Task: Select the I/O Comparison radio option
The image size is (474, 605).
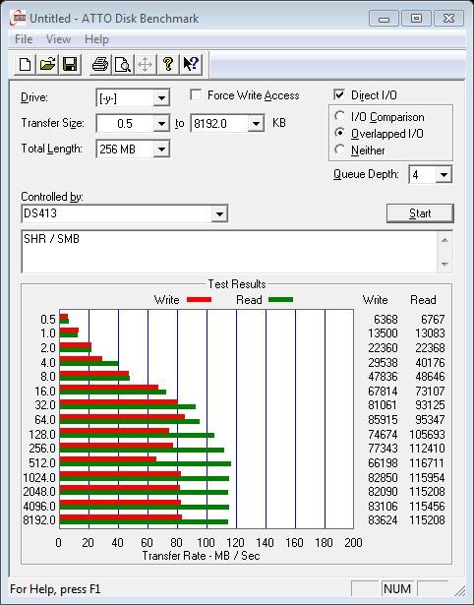Action: pos(340,116)
